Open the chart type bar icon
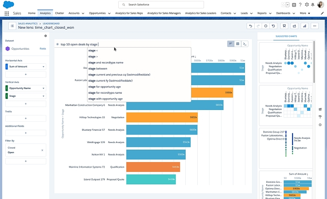This screenshot has width=327, height=199. tap(304, 26)
